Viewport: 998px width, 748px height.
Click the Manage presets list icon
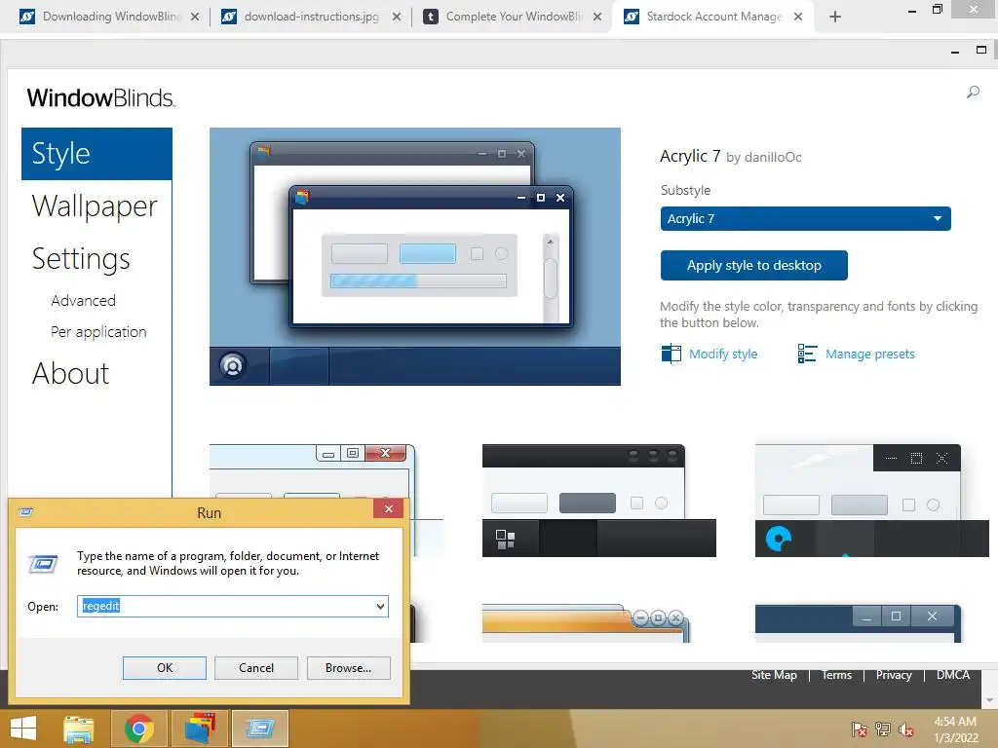pos(807,354)
